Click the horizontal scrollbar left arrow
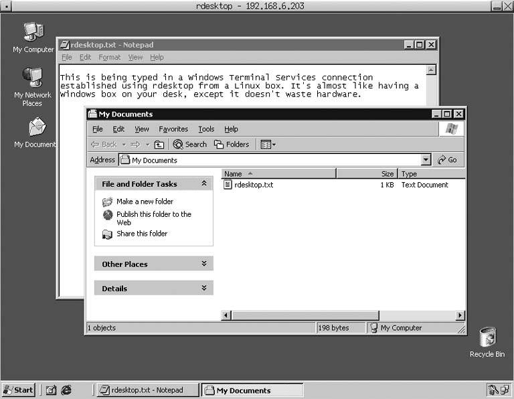This screenshot has height=399, width=514. click(226, 315)
